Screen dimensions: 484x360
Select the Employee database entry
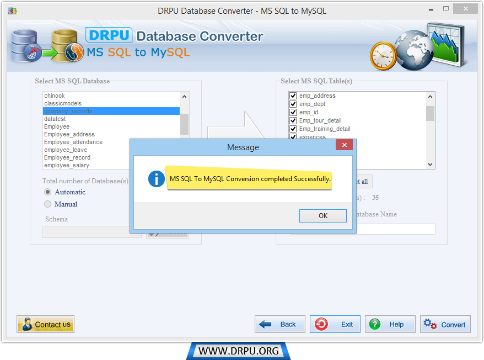coord(111,126)
